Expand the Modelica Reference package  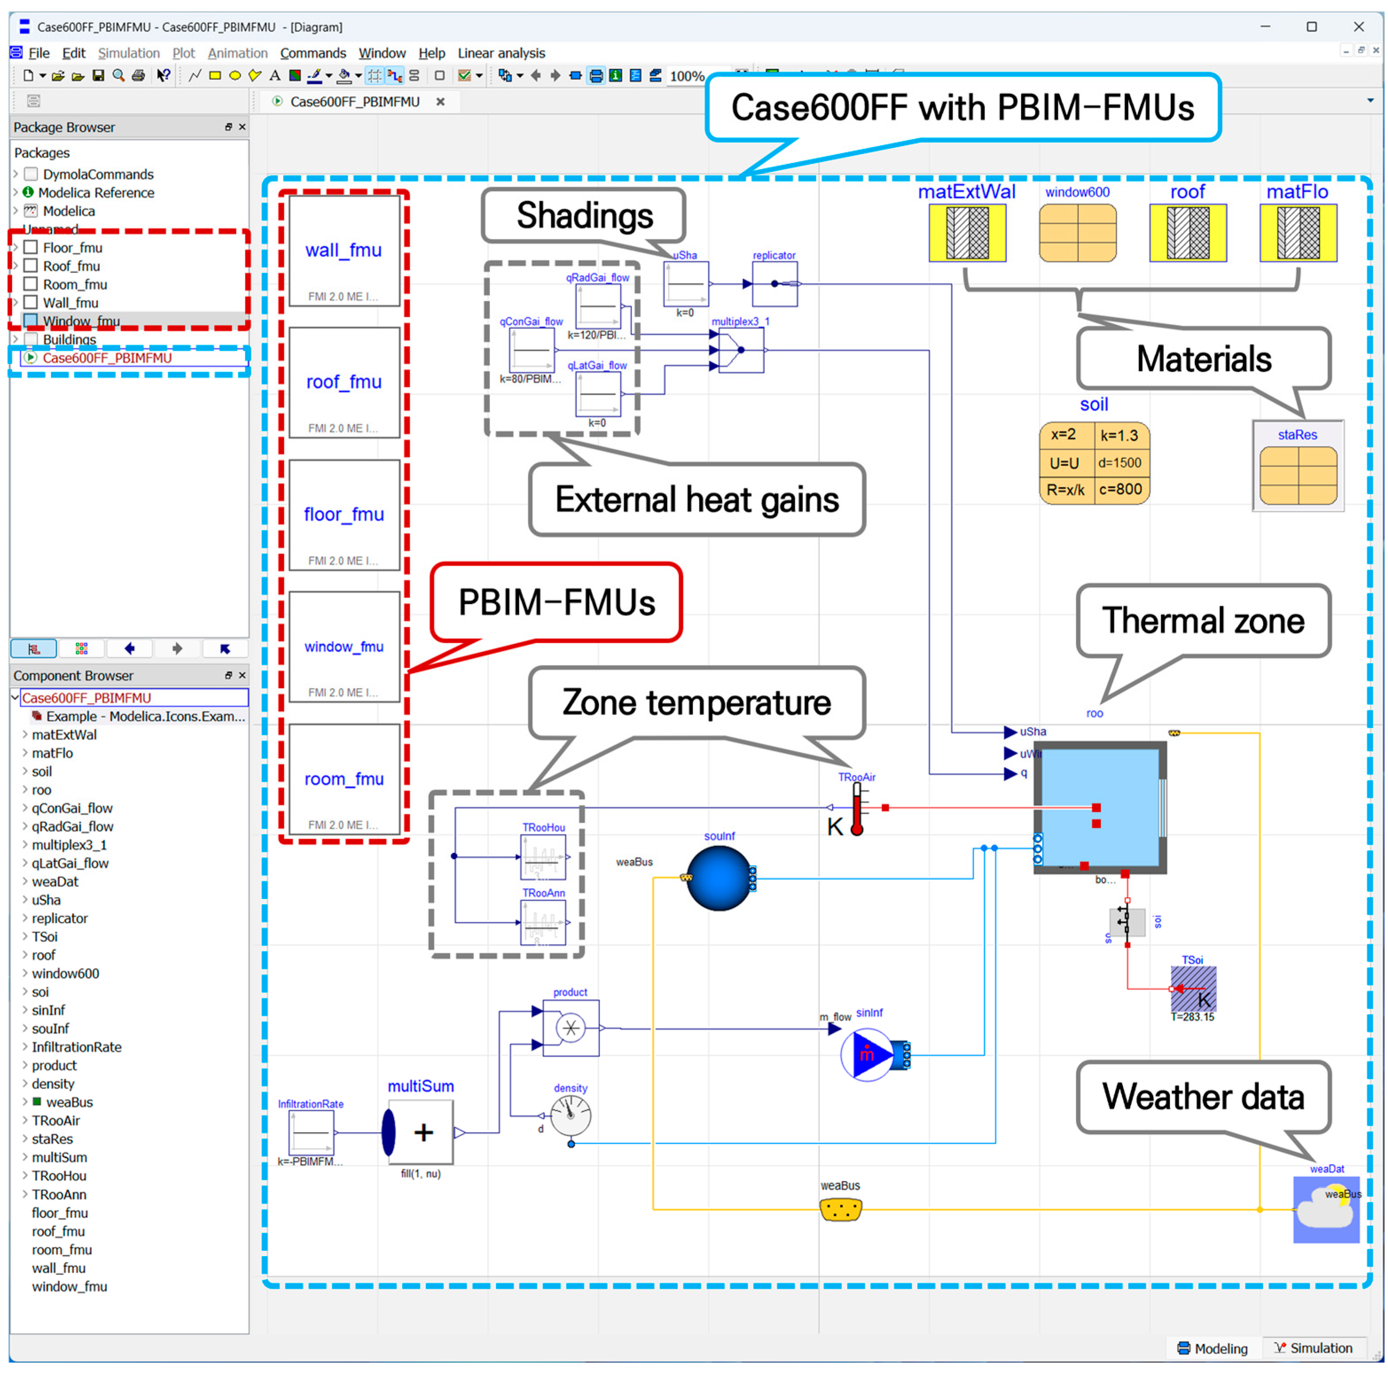coord(16,192)
